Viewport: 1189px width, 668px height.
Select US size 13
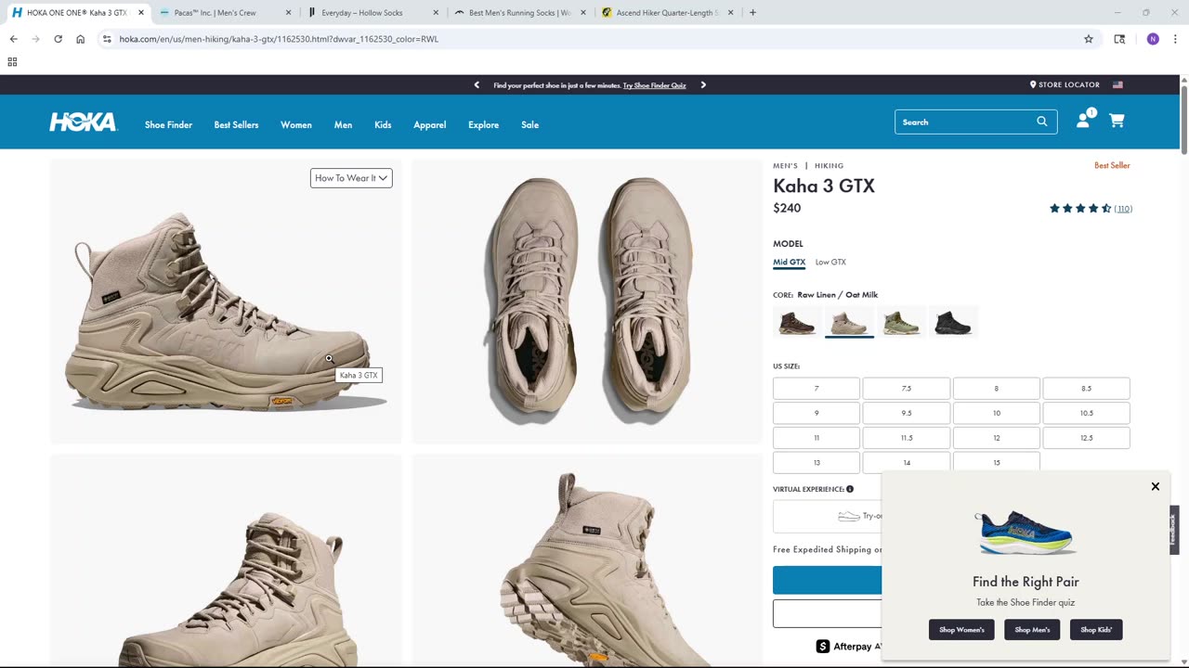coord(817,462)
